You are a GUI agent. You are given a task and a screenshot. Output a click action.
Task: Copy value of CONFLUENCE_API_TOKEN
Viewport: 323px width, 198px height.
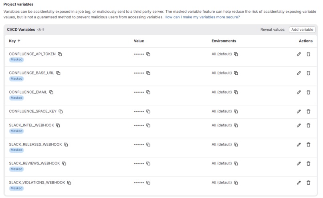[x=148, y=54]
